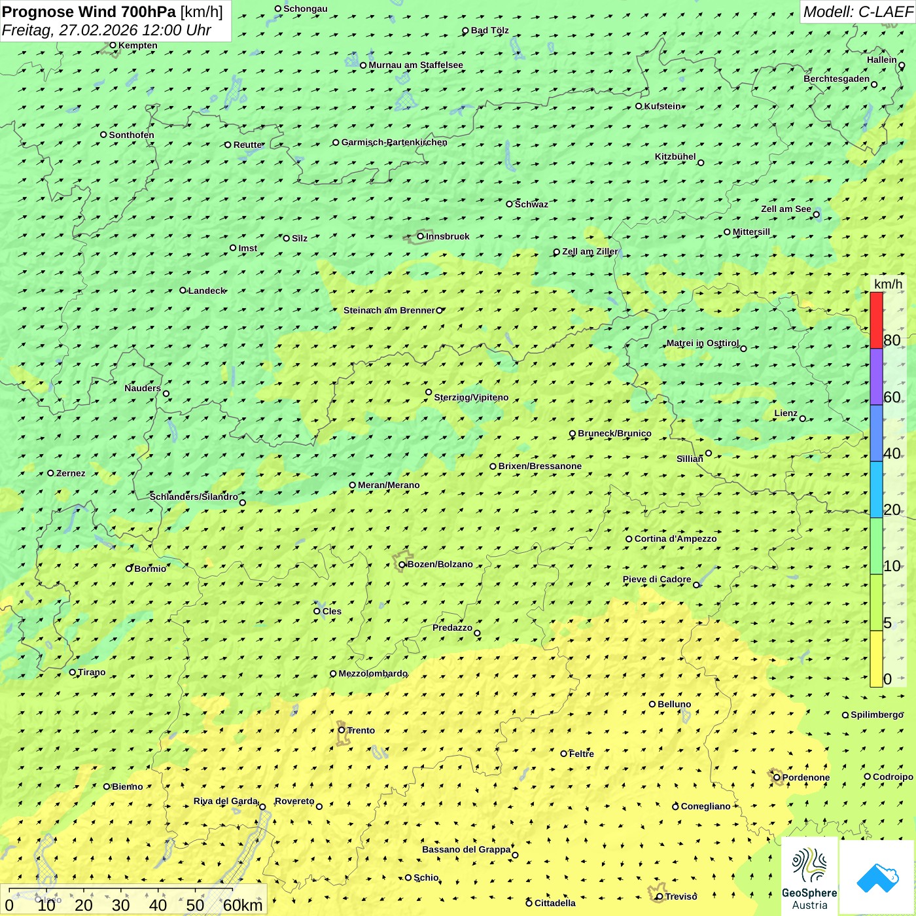Click the 'Bad Tölz' label

click(489, 30)
